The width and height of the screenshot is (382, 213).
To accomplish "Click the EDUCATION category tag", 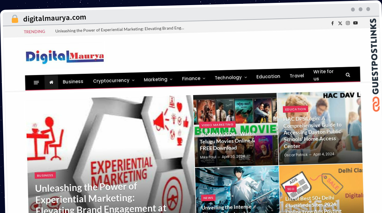I will 295,109.
